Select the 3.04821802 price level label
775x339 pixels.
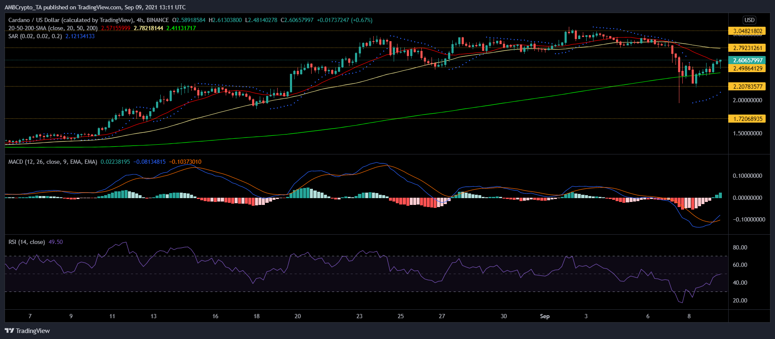(748, 31)
